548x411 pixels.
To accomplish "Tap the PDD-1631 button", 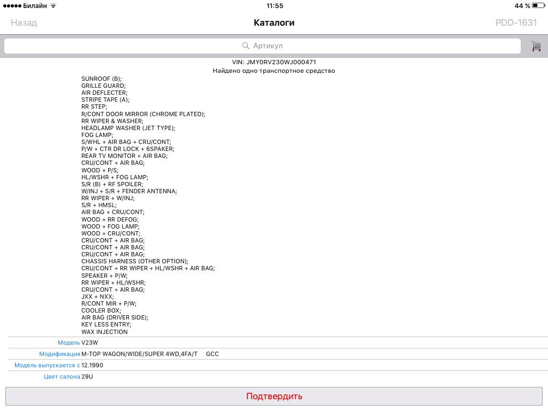I will pyautogui.click(x=516, y=22).
